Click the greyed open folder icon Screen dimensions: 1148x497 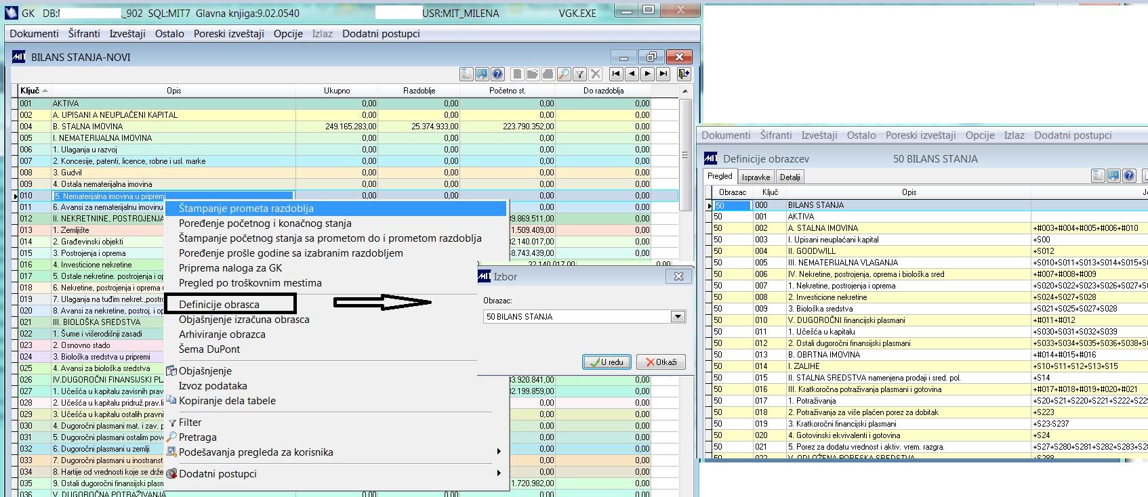tap(533, 74)
